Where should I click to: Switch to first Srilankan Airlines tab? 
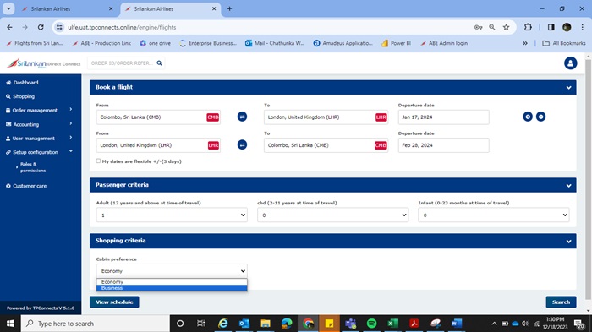tap(68, 8)
